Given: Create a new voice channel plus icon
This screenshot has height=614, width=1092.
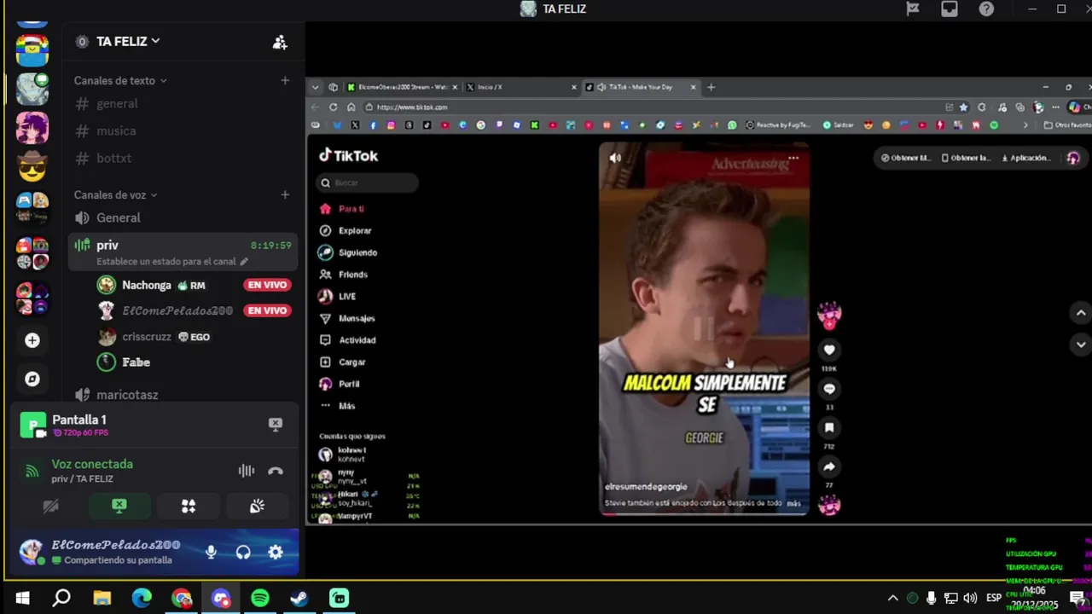Looking at the screenshot, I should pyautogui.click(x=285, y=194).
